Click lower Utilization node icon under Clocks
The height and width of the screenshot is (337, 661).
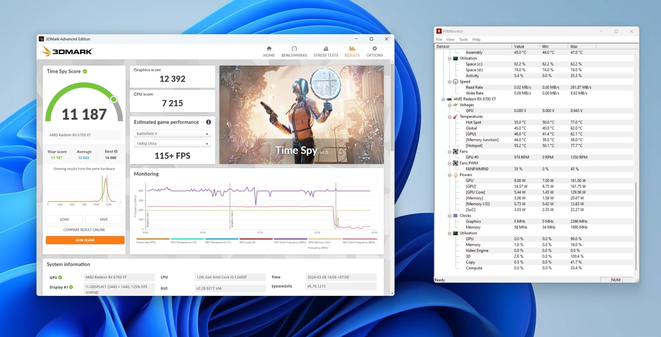click(455, 233)
